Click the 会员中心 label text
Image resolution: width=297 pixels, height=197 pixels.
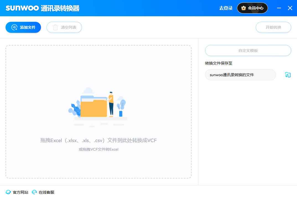[255, 8]
